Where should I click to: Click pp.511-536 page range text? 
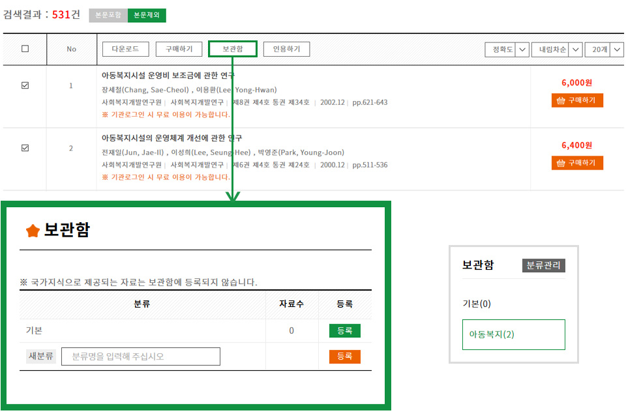click(370, 165)
